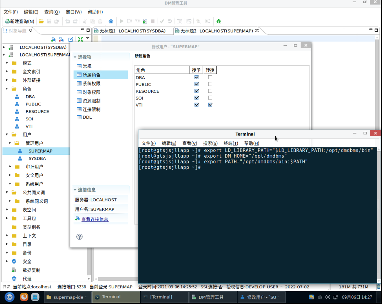The height and width of the screenshot is (304, 382).
Task: Open the Terminal 终端(T) menu
Action: click(x=231, y=143)
